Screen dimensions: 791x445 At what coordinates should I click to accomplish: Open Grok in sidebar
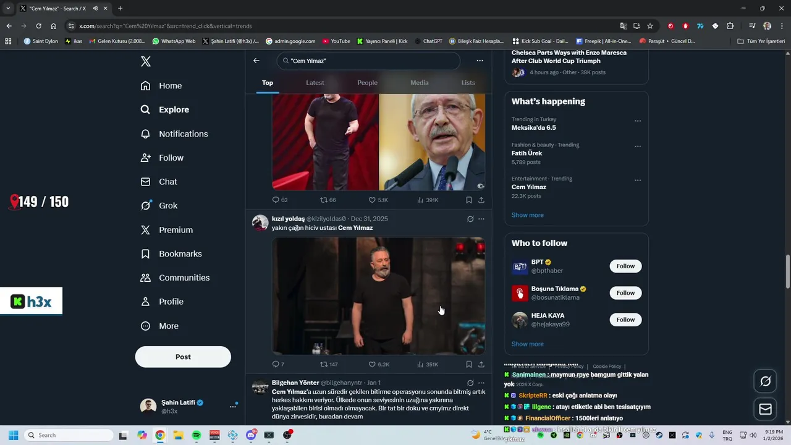click(x=159, y=206)
